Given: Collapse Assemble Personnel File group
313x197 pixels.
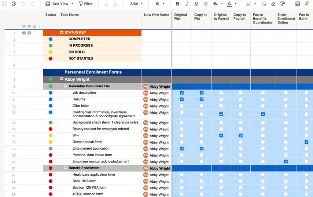Looking at the screenshot, I should pyautogui.click(x=66, y=86).
